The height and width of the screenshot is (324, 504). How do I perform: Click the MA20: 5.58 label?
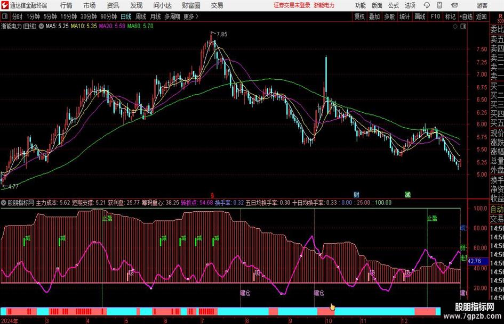111,26
